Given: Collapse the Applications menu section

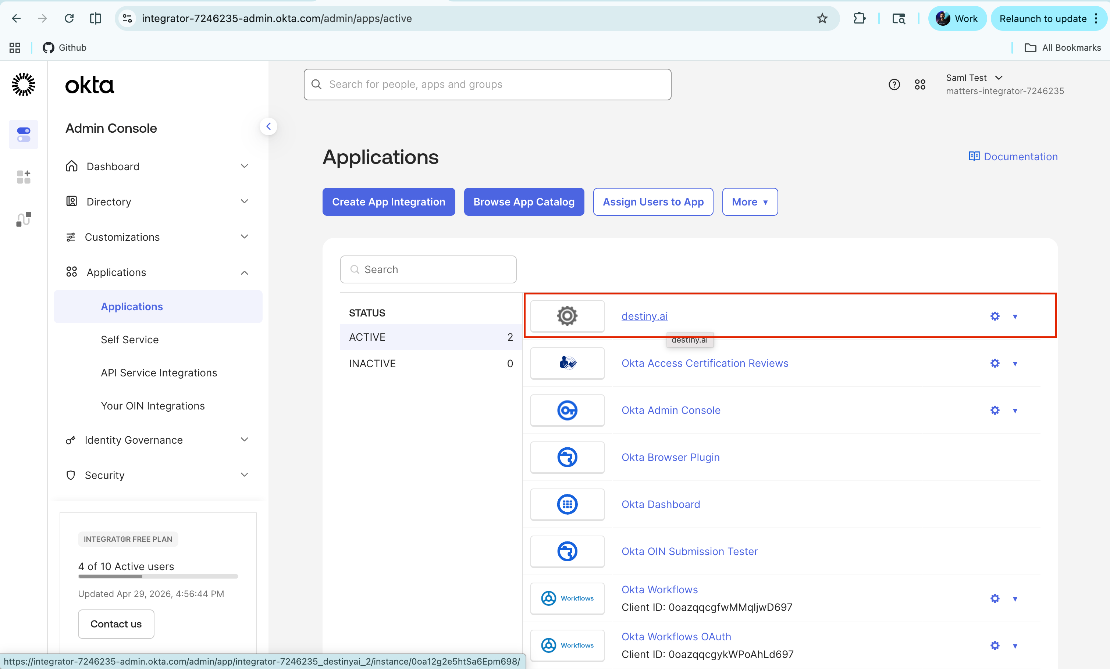Looking at the screenshot, I should tap(157, 272).
